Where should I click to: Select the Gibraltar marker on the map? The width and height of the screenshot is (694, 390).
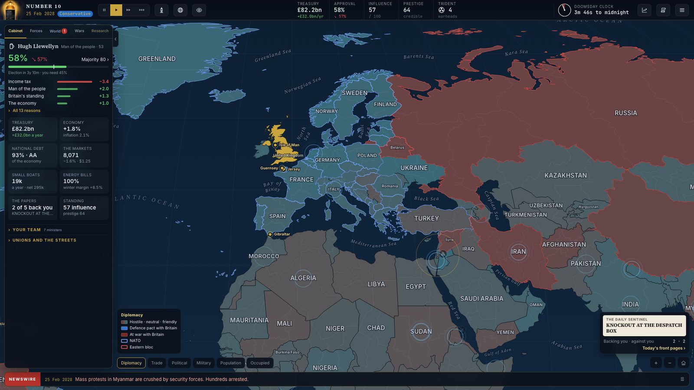click(x=270, y=234)
